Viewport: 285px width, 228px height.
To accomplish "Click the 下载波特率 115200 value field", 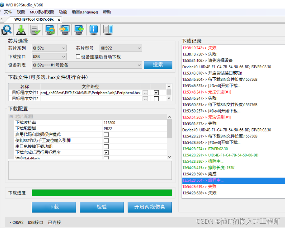I will point(135,123).
